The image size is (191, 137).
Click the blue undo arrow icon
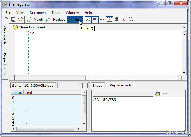click(165, 94)
